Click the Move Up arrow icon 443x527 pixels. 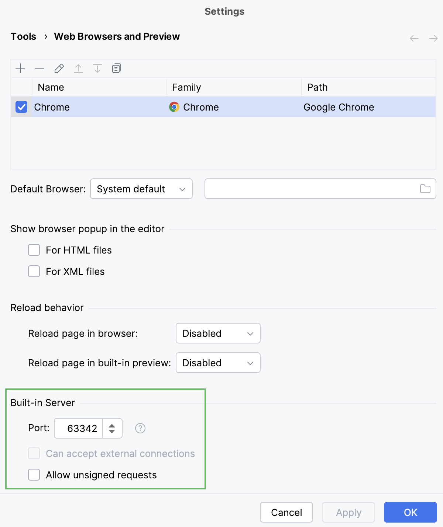pyautogui.click(x=78, y=69)
